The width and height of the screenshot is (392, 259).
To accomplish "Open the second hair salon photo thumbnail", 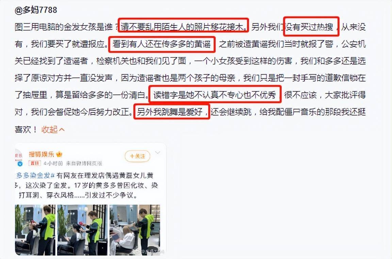I will coord(82,230).
